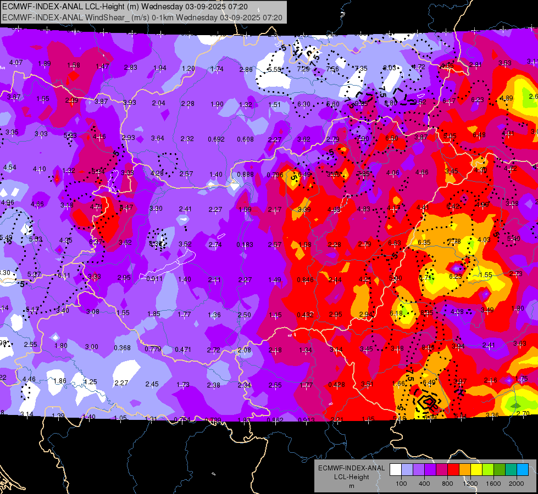Click the wind shear value 5.55

(274, 69)
